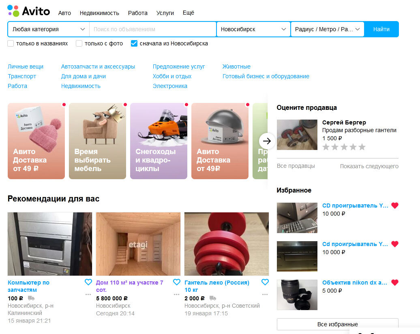Open the Время выбирать мебель promo card

pos(97,141)
